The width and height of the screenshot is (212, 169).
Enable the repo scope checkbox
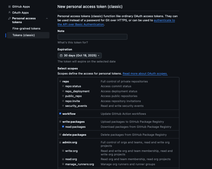60,81
